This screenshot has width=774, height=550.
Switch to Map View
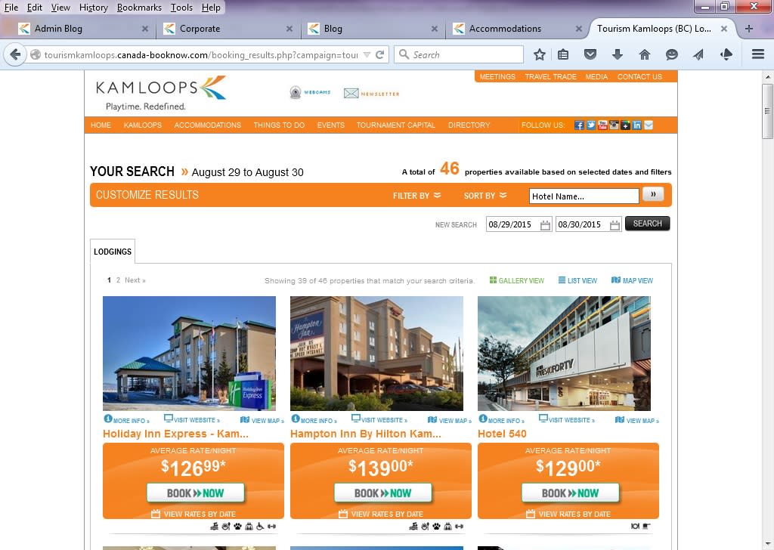coord(632,280)
